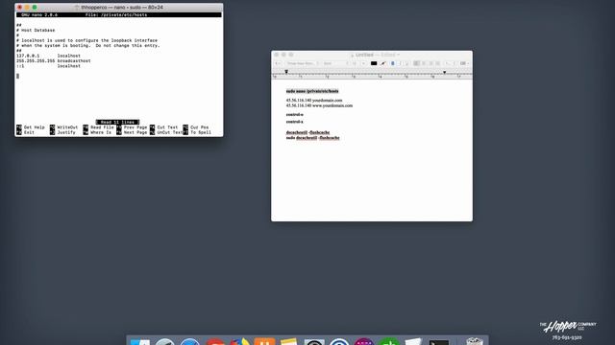Open Finder from the Dock
The height and width of the screenshot is (345, 615).
(x=140, y=342)
